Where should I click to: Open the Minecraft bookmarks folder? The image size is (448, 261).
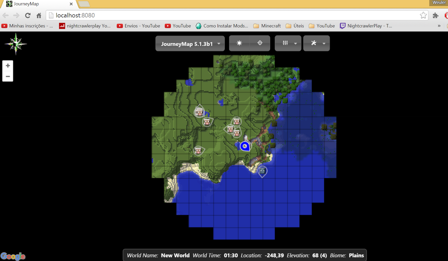click(267, 26)
